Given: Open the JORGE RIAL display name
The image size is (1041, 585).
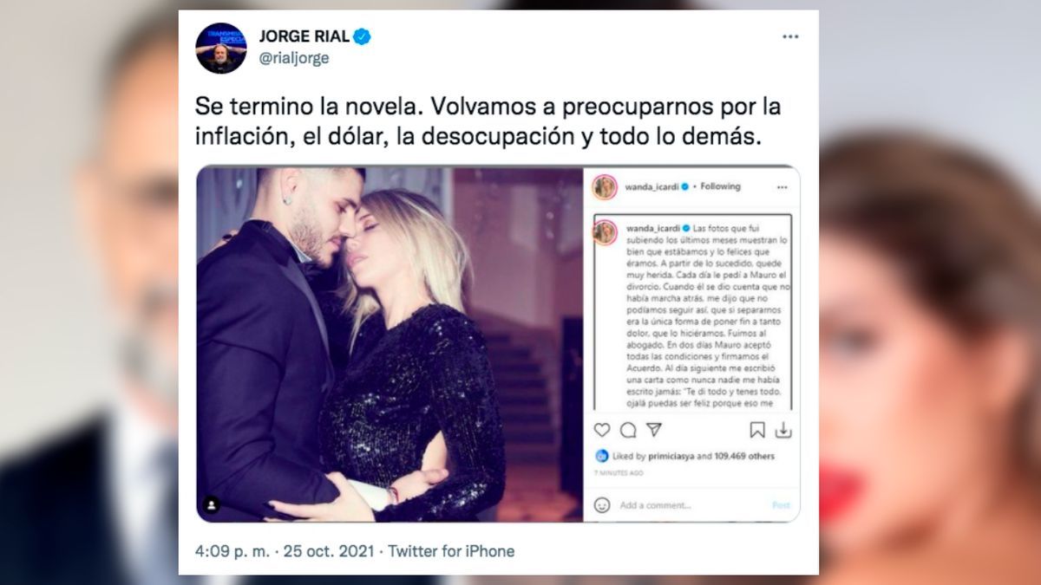Looking at the screenshot, I should point(304,36).
